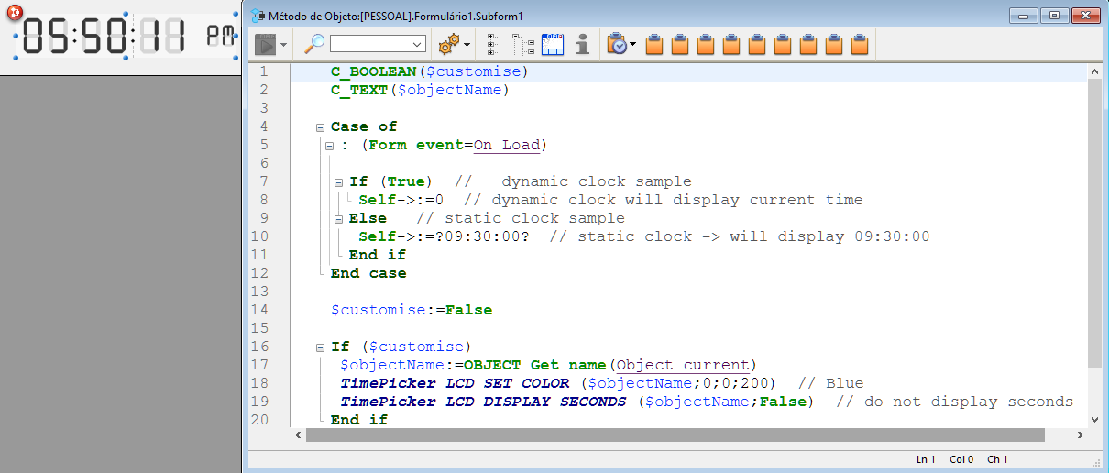Click the magnifying glass search icon
Image resolution: width=1109 pixels, height=473 pixels.
click(314, 43)
